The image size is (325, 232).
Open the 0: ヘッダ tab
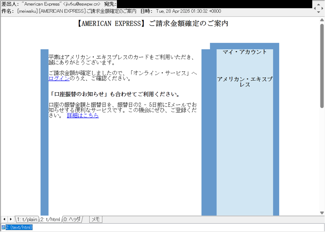click(72, 219)
